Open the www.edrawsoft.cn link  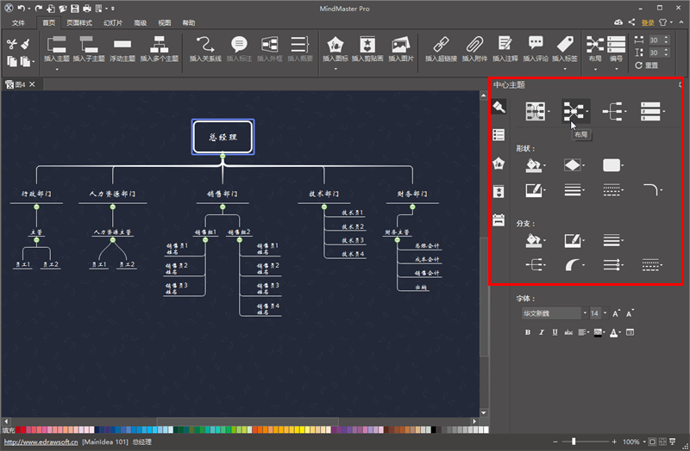[41, 442]
